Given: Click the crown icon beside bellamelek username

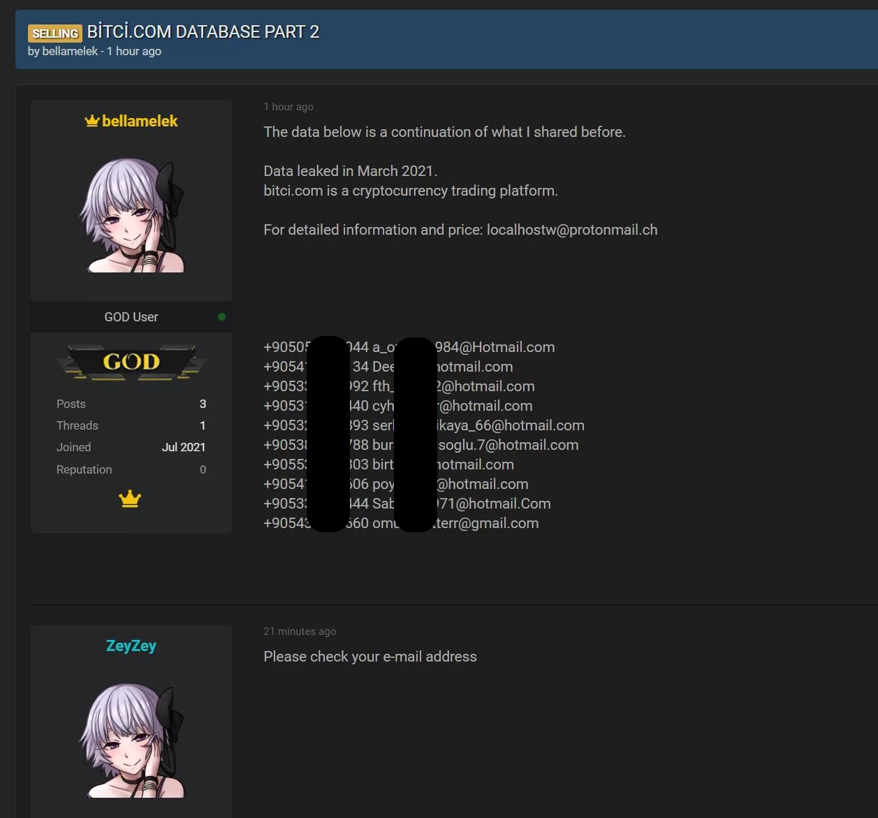Looking at the screenshot, I should coord(92,122).
